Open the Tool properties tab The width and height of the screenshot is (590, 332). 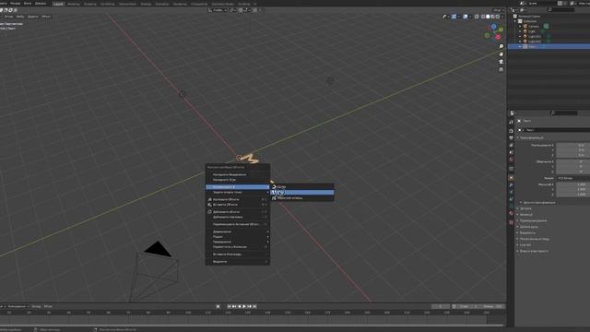pos(511,123)
